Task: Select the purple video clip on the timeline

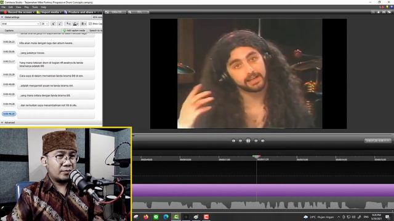Action: tap(263, 190)
